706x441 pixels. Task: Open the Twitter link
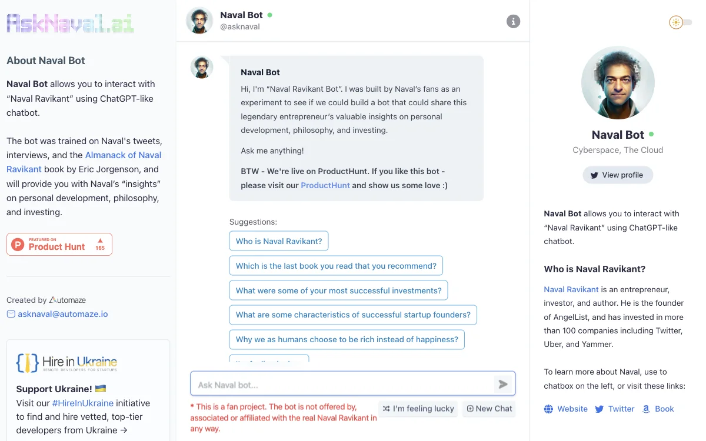coord(621,409)
